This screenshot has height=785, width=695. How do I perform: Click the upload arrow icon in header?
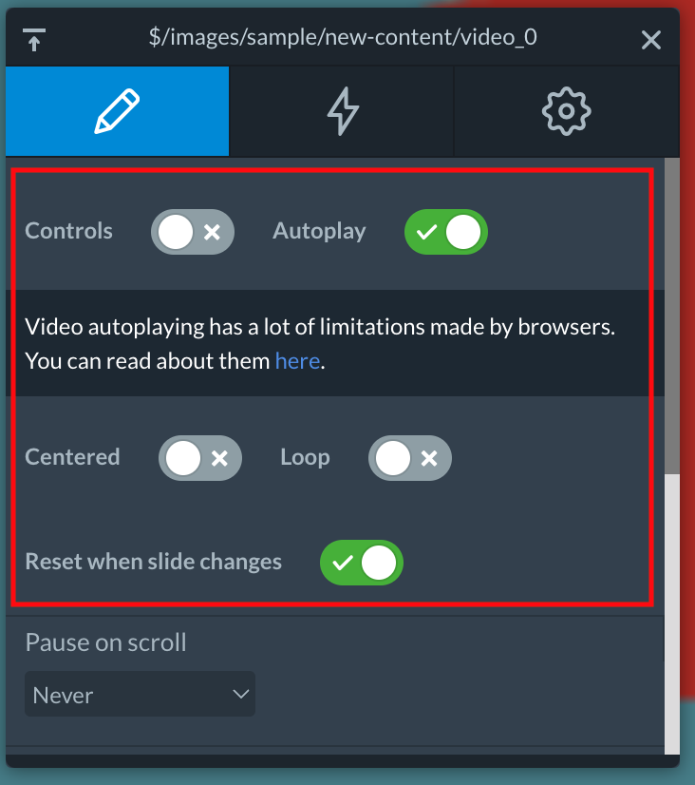(34, 40)
